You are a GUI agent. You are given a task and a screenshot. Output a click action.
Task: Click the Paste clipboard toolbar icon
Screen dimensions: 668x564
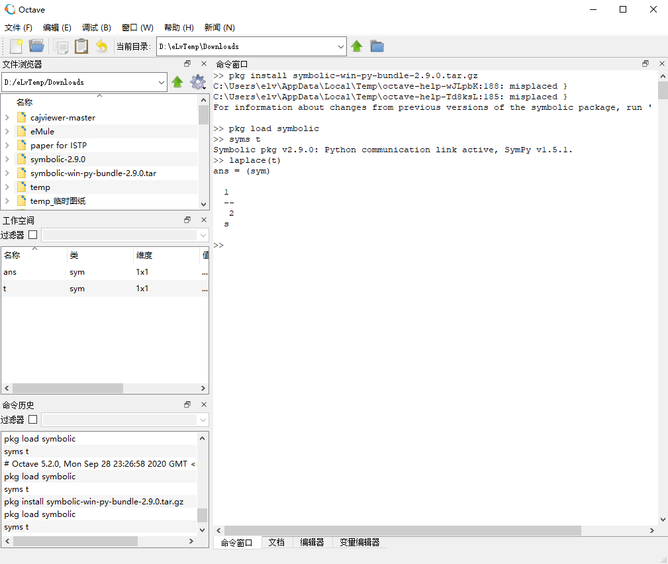(x=81, y=46)
